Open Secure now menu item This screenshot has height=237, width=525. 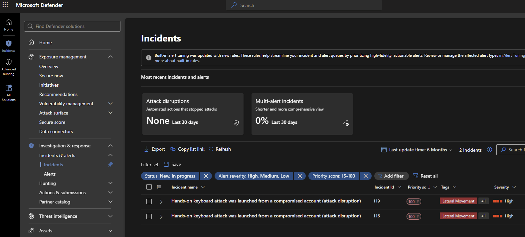coord(51,76)
